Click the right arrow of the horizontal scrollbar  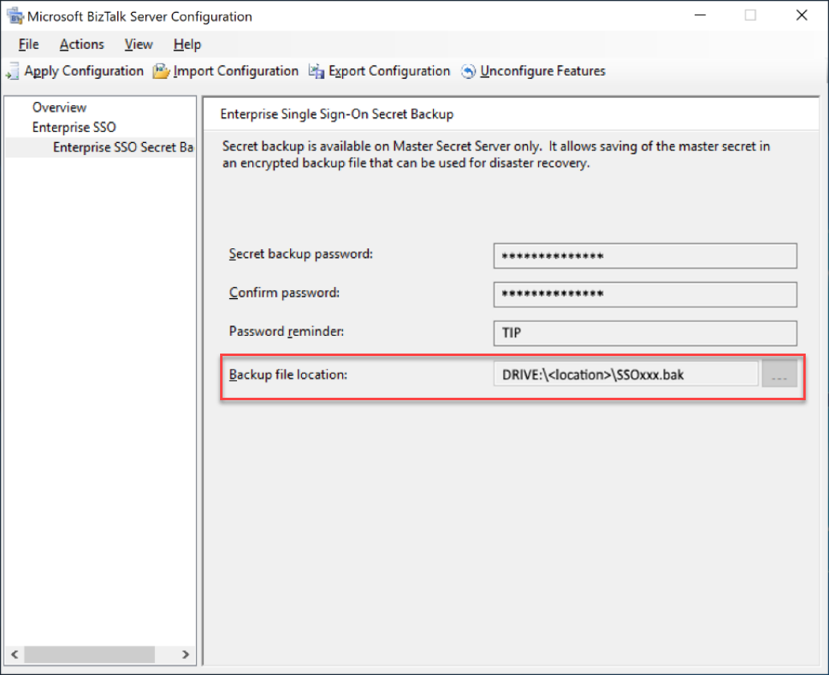click(186, 654)
